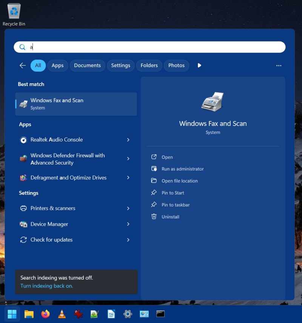This screenshot has height=323, width=302.
Task: Click the Run as administrator shield icon
Action: (x=154, y=169)
